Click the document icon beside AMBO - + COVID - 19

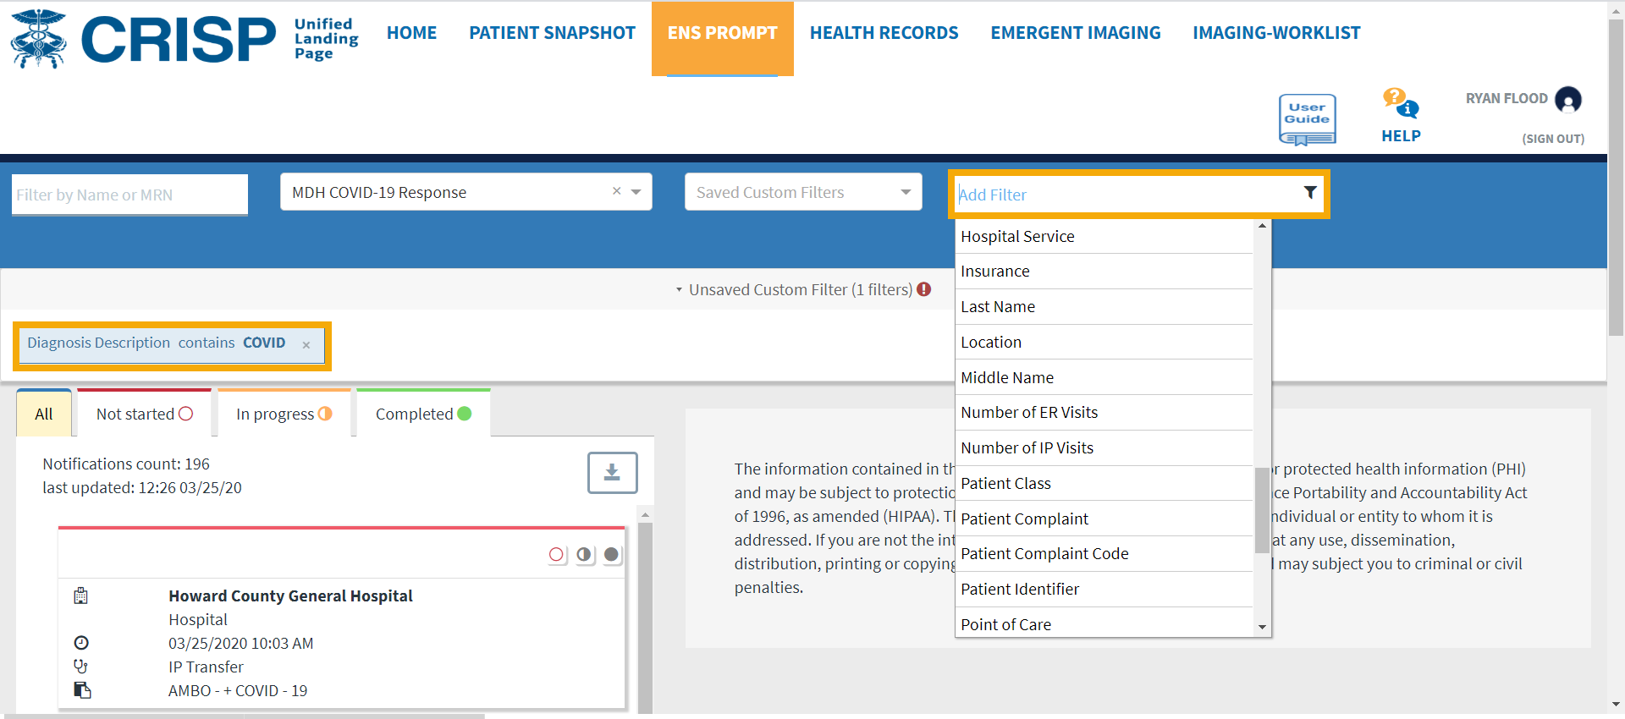[82, 690]
